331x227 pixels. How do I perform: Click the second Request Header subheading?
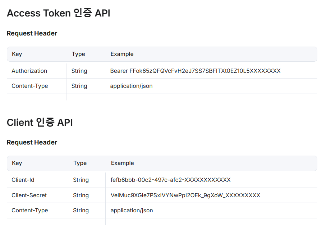[x=32, y=142]
